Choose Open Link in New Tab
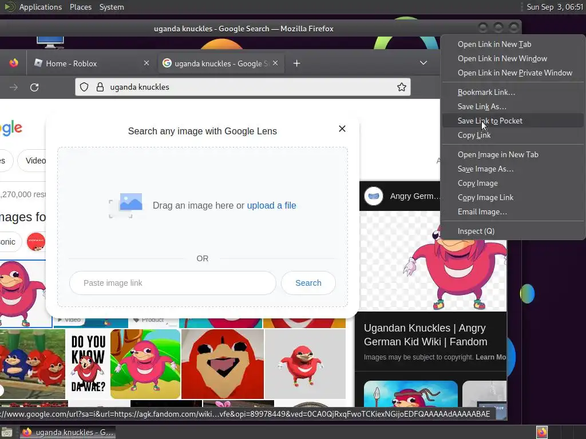This screenshot has height=439, width=586. (513, 45)
